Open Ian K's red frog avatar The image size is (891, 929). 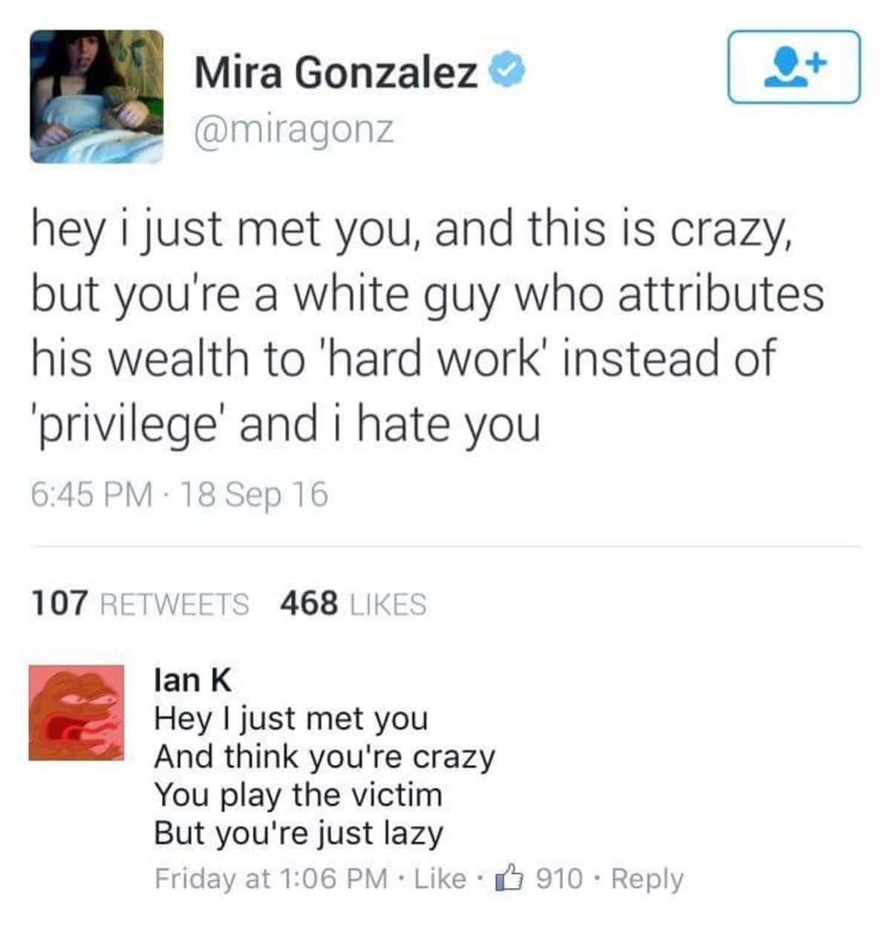click(76, 712)
